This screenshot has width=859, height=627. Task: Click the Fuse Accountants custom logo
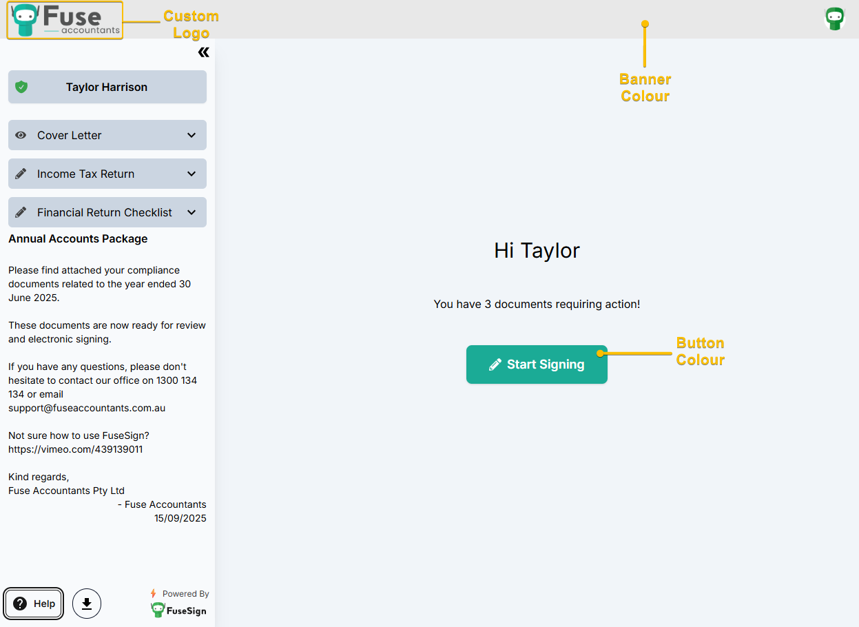pyautogui.click(x=65, y=20)
